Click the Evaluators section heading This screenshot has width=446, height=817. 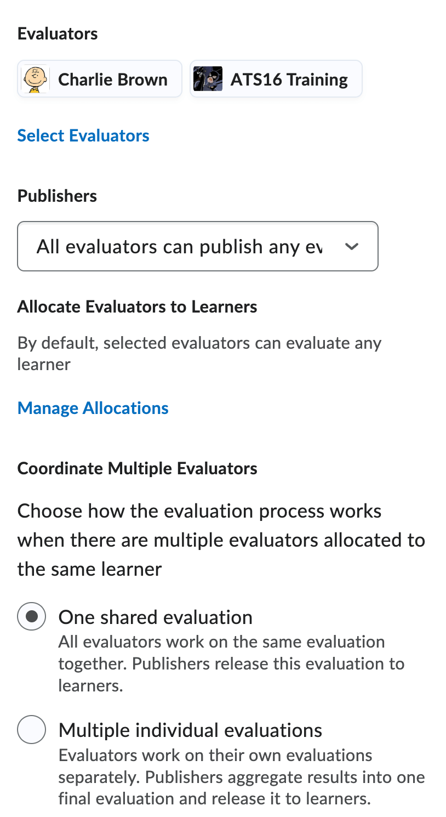click(58, 33)
